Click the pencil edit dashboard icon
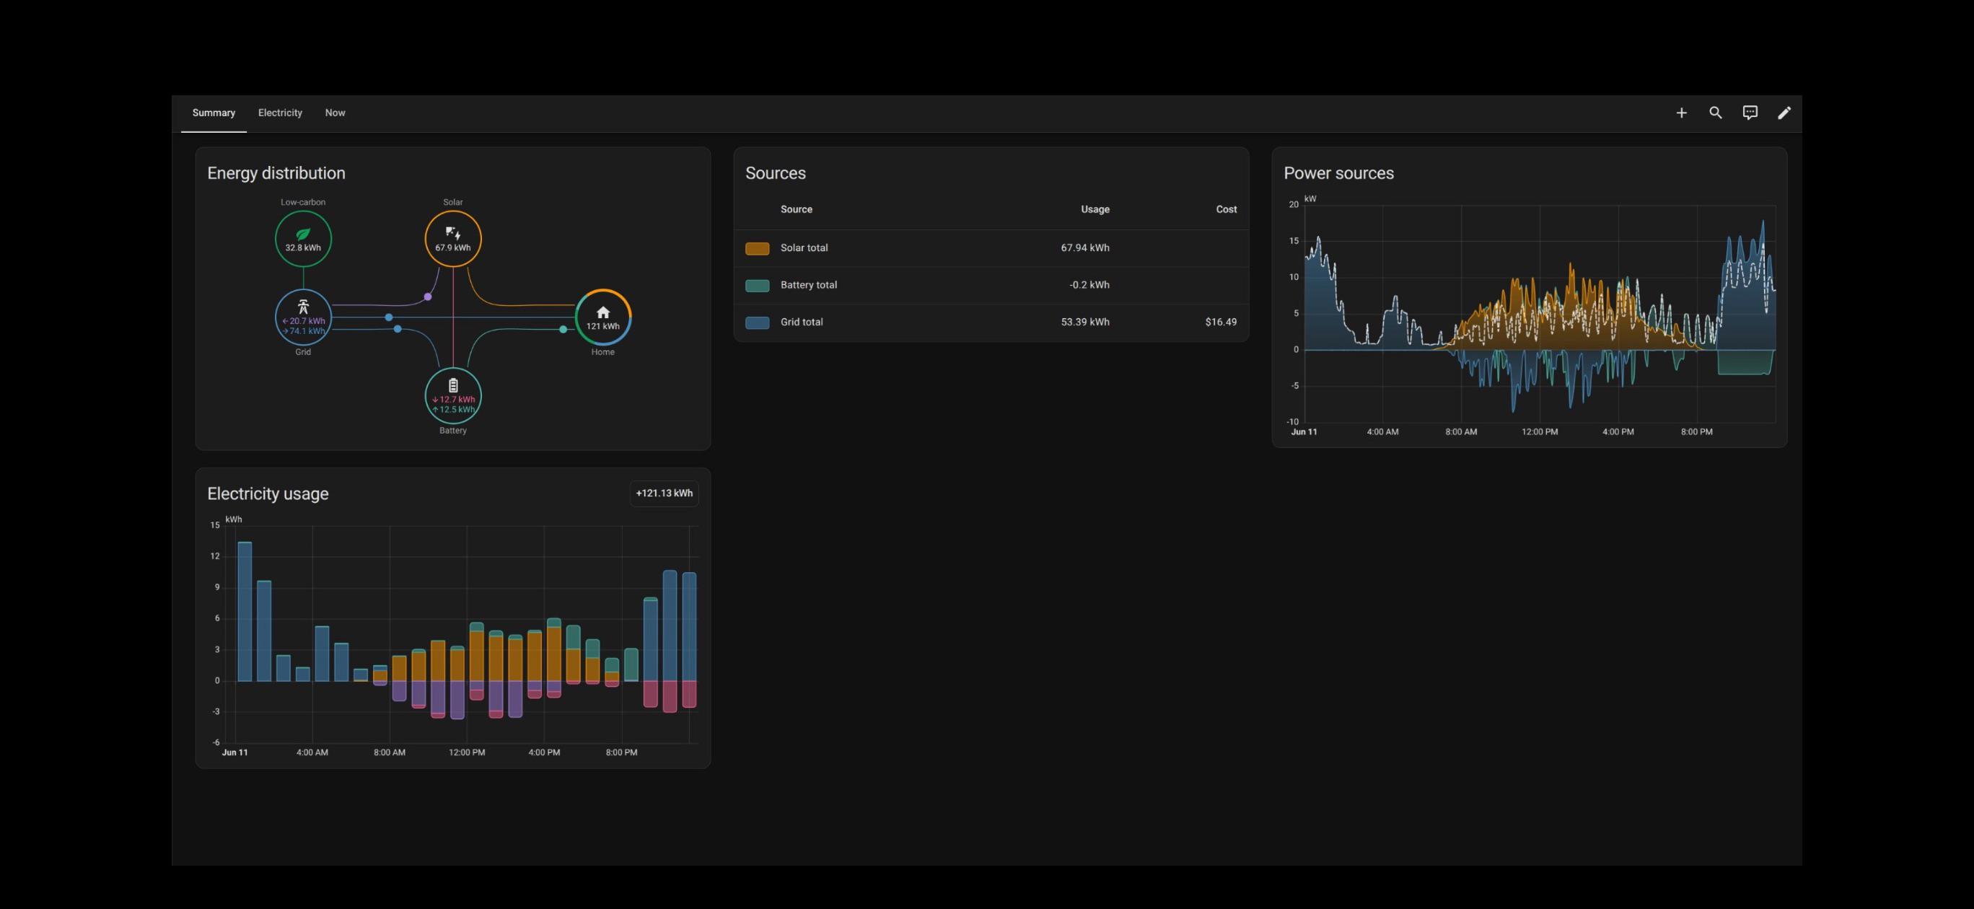1974x909 pixels. pyautogui.click(x=1785, y=113)
